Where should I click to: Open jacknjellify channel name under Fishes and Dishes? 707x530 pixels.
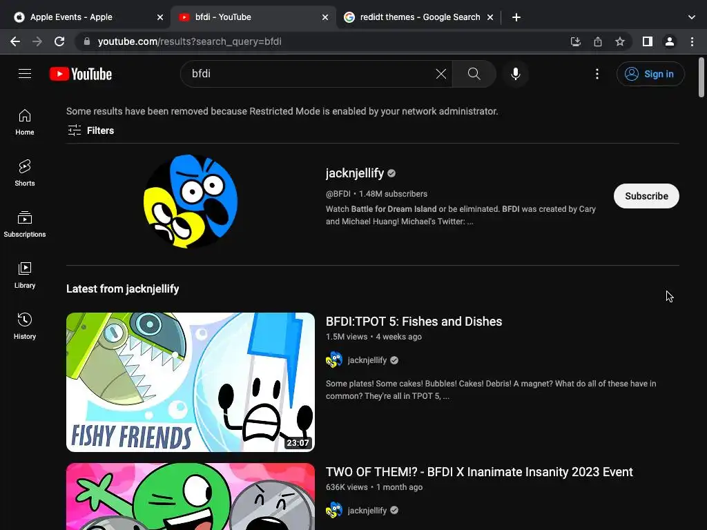(367, 360)
